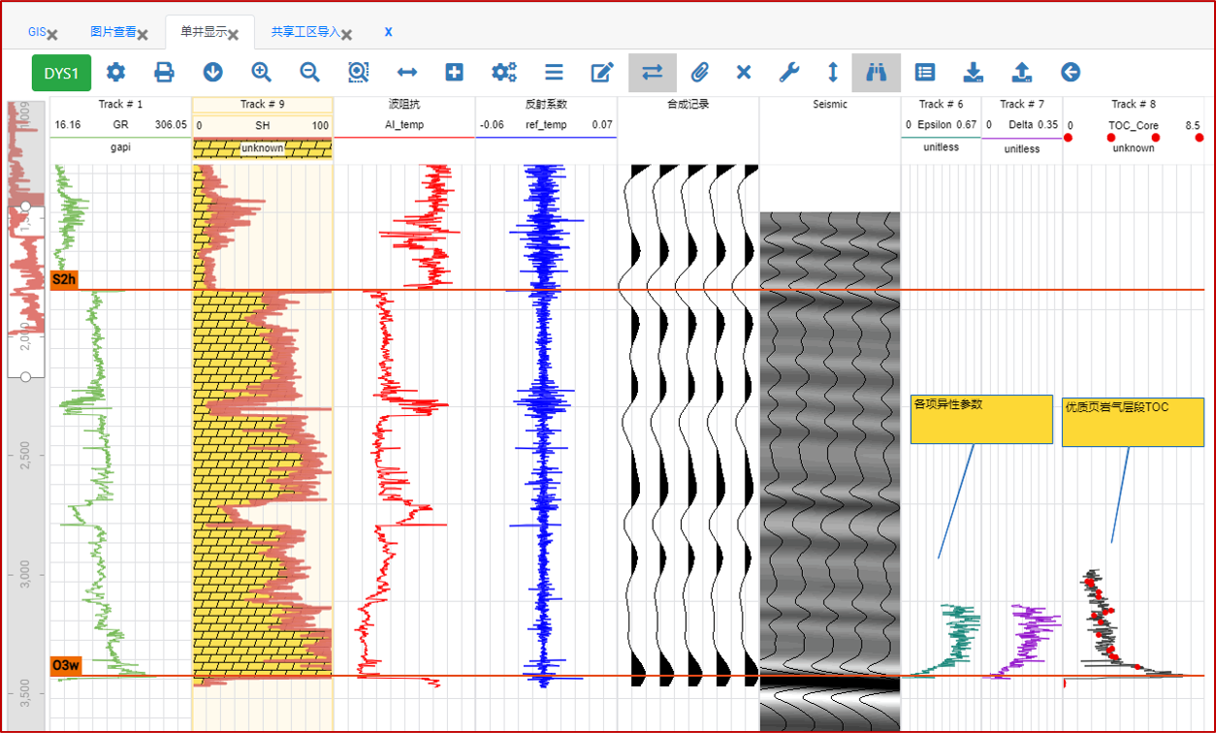Click the upper handle of depth range slider
The image size is (1216, 733).
coord(26,208)
